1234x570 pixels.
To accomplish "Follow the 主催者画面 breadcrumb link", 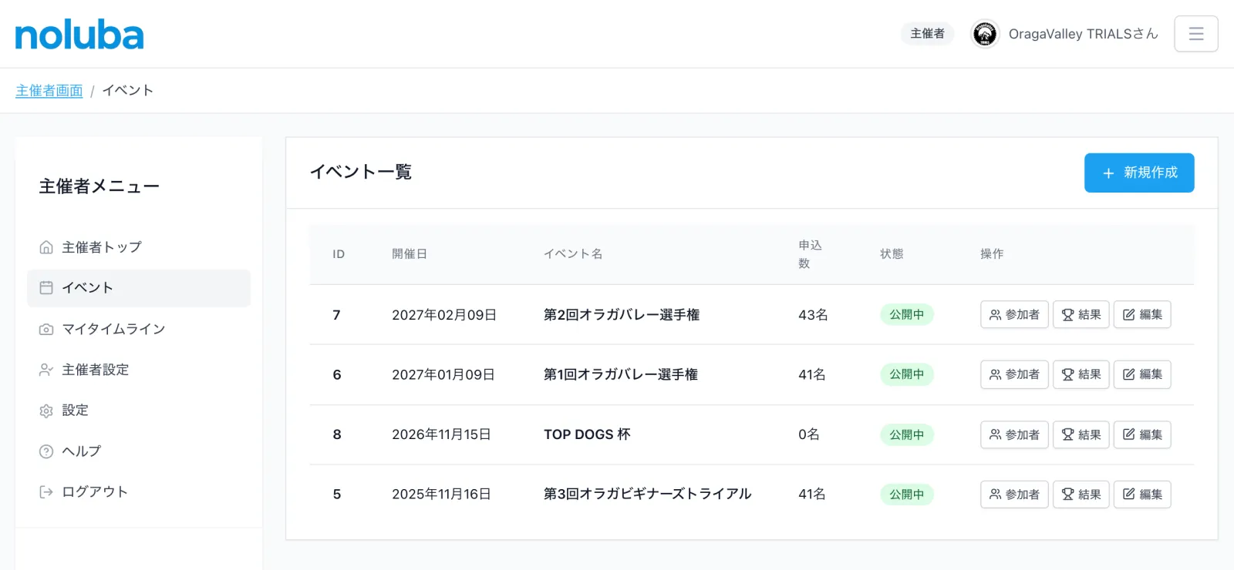I will point(49,91).
